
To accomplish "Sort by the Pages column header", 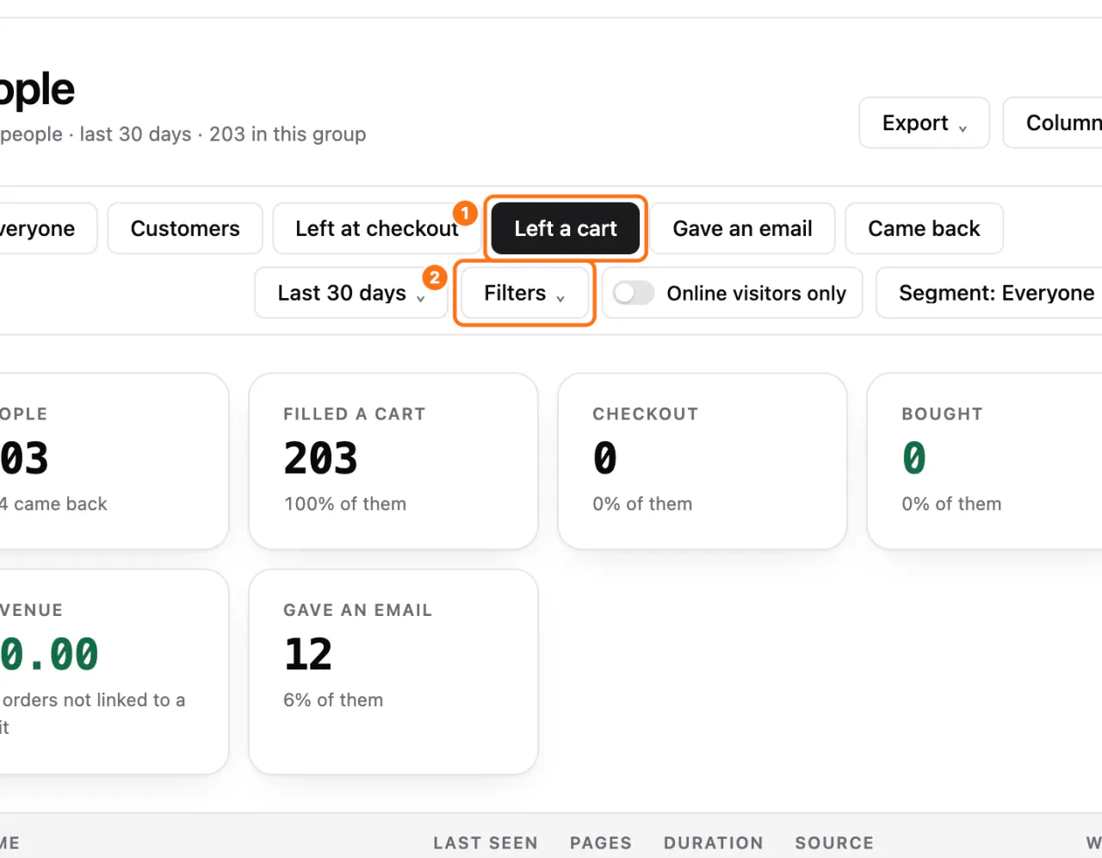I will [x=601, y=842].
